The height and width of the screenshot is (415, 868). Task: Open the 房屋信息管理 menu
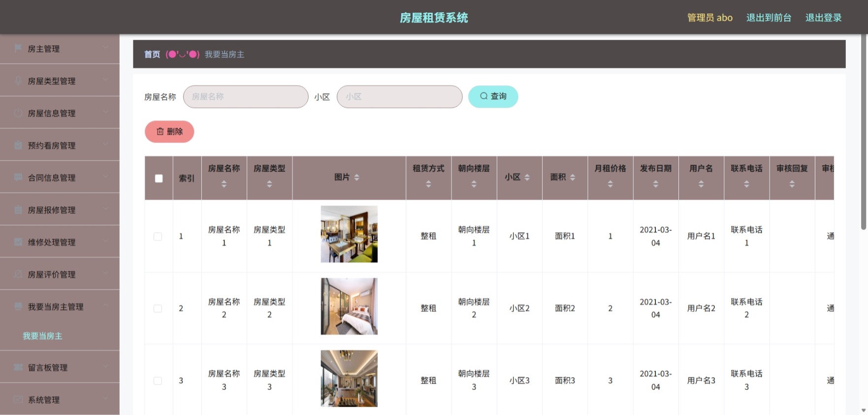[x=60, y=113]
